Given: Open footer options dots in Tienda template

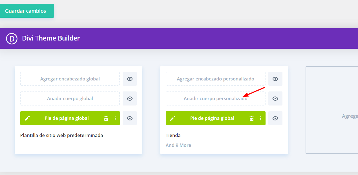Looking at the screenshot, I should point(260,118).
